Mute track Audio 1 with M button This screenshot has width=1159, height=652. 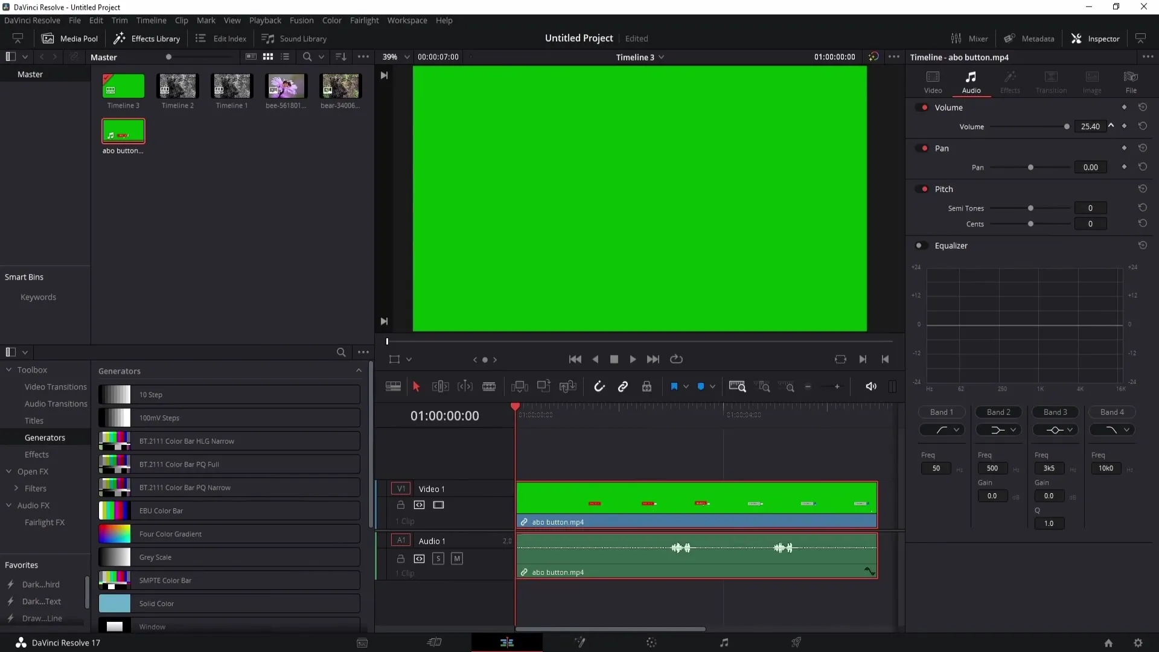(457, 559)
